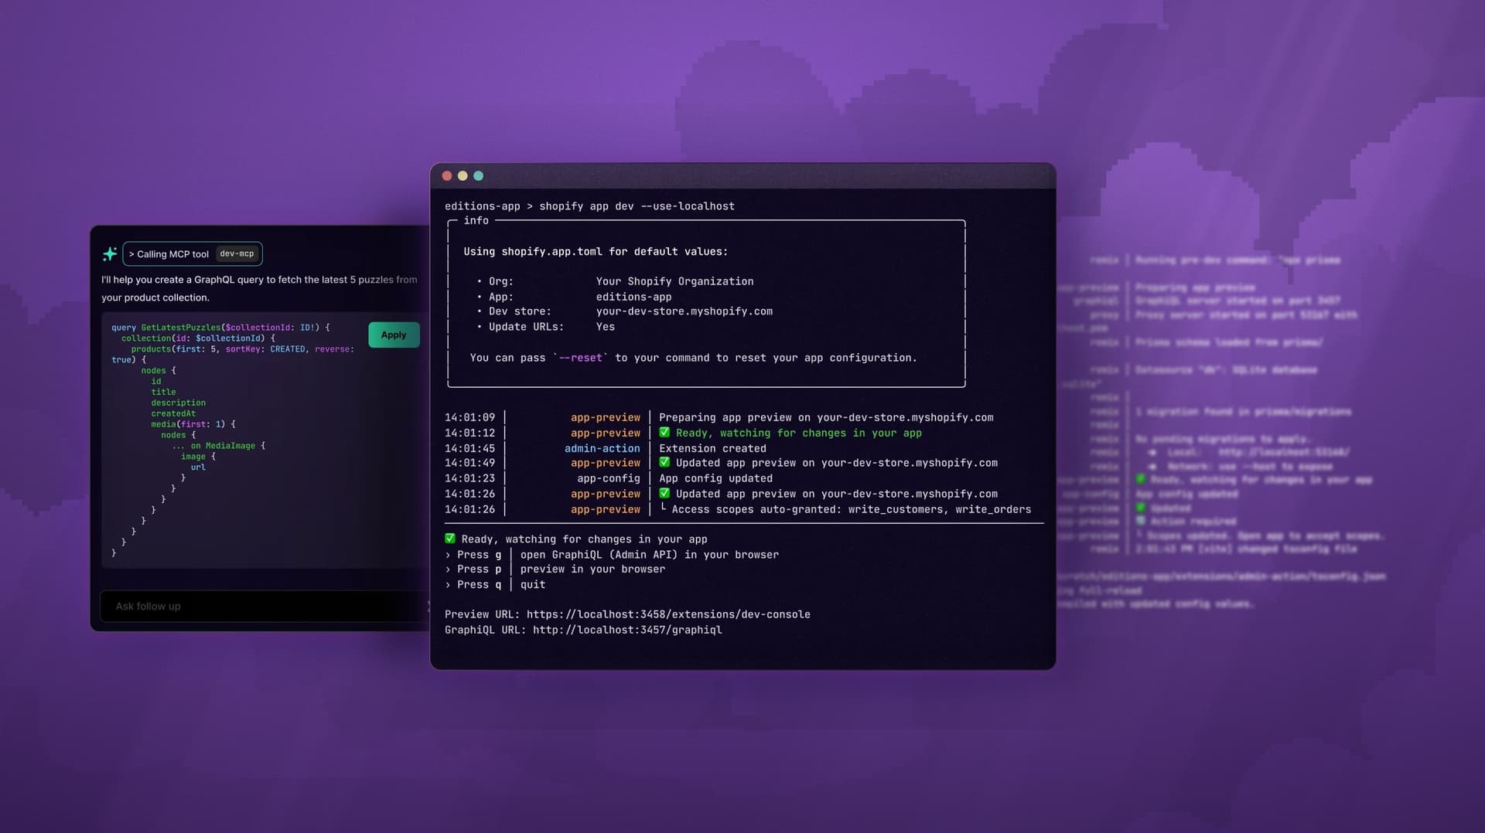Click the "description" field in the query
This screenshot has height=833, width=1485.
point(178,403)
